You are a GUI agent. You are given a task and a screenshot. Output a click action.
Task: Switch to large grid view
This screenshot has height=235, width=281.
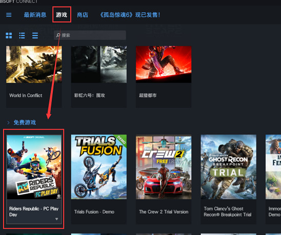point(9,36)
